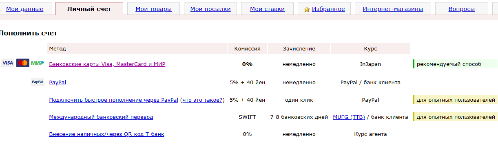Open Подключить быстрое пополнение через PayPal link
This screenshot has width=498, height=153.
point(113,100)
